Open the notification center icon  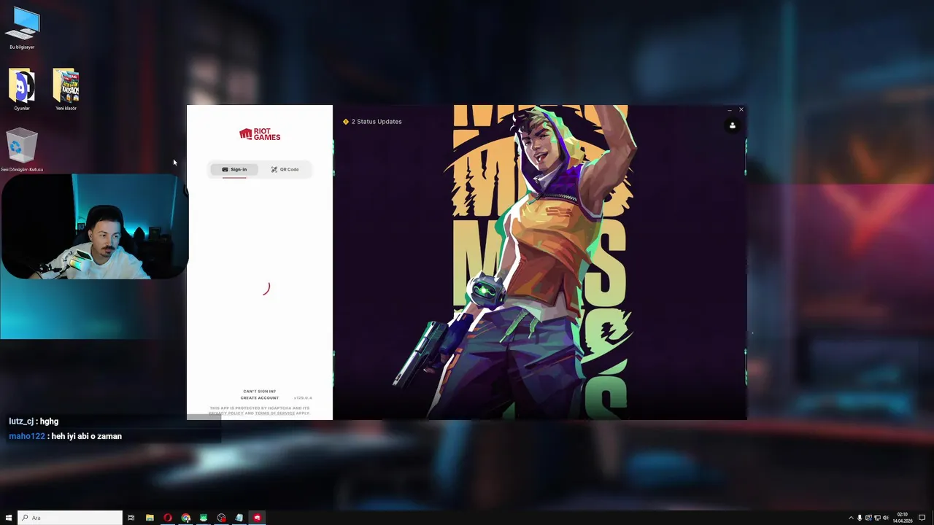922,518
